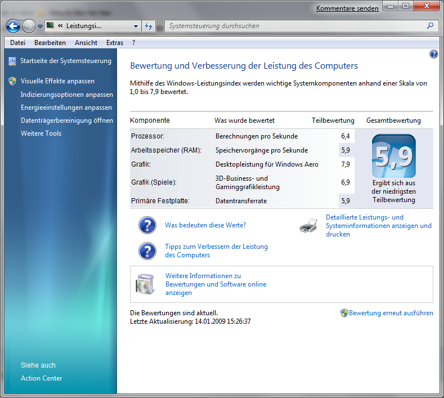Open Action Center under Siehe auch
Viewport: 444px width, 398px height.
tap(41, 378)
